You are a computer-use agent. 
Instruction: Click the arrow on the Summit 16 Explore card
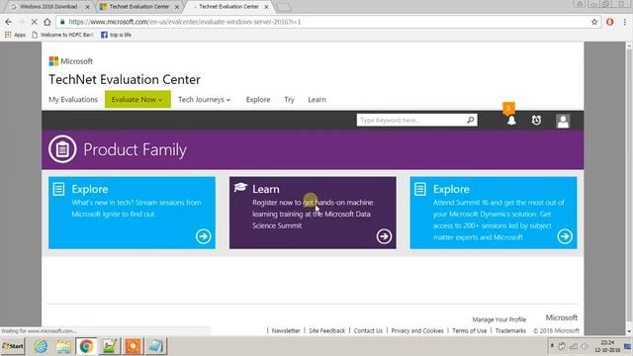[x=565, y=236]
